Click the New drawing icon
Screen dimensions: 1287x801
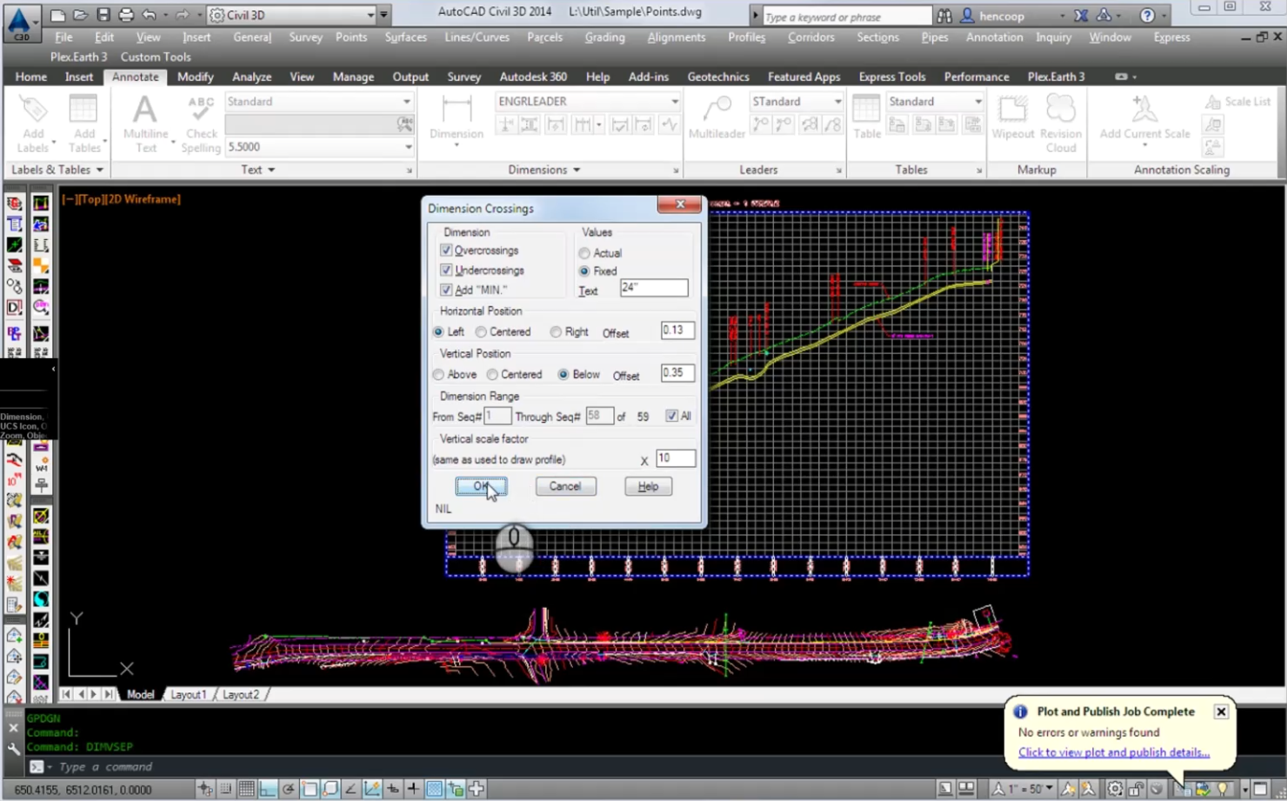57,15
